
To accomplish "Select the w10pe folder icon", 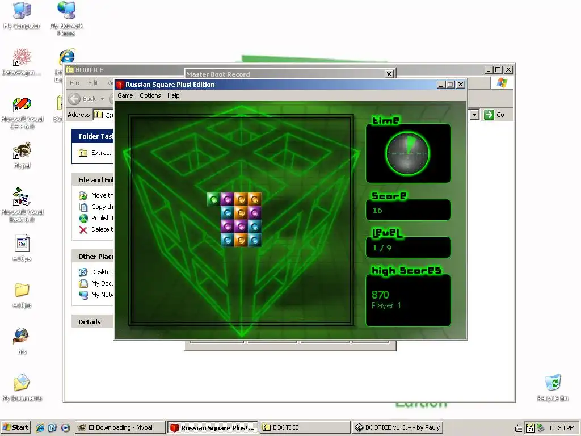I will click(x=22, y=295).
